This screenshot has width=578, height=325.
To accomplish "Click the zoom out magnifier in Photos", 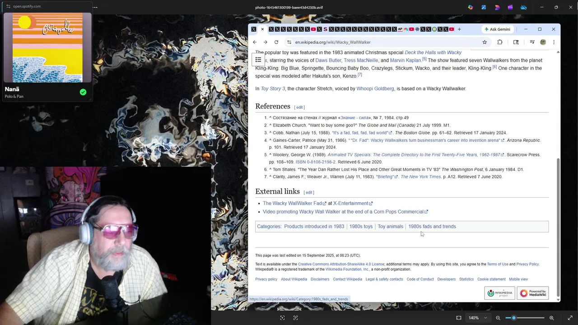I will [498, 318].
